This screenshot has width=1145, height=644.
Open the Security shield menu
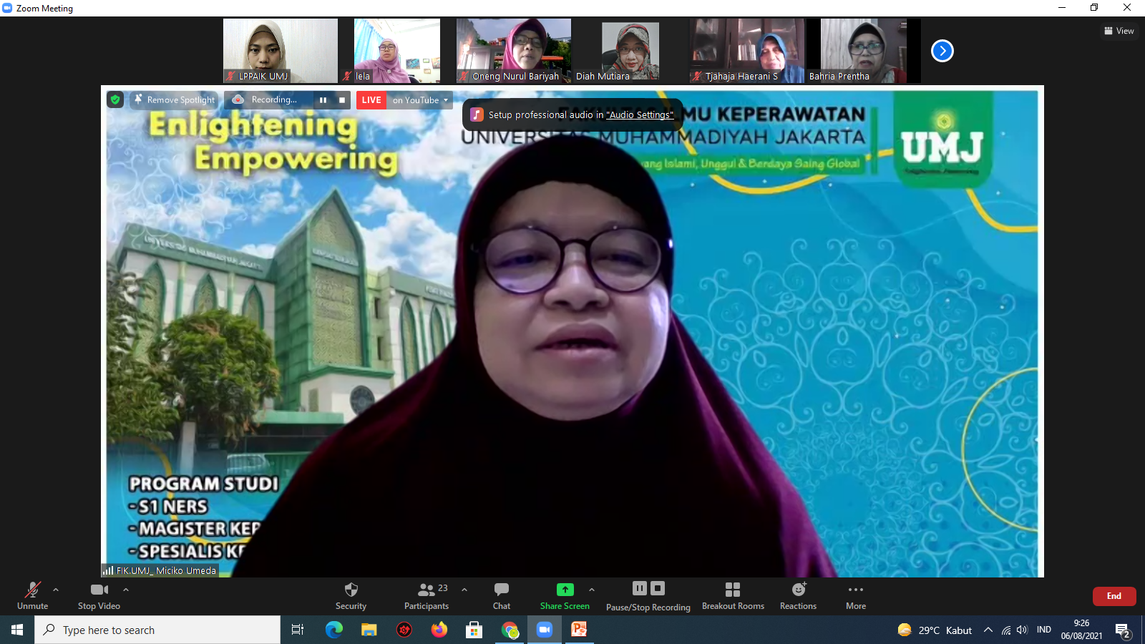coord(351,595)
